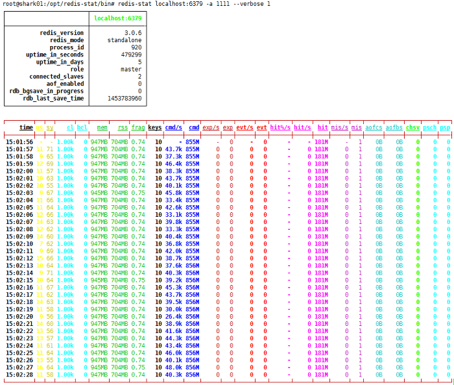454x385 pixels.
Task: Click the cmd/s value 46.4k
Action: point(173,164)
